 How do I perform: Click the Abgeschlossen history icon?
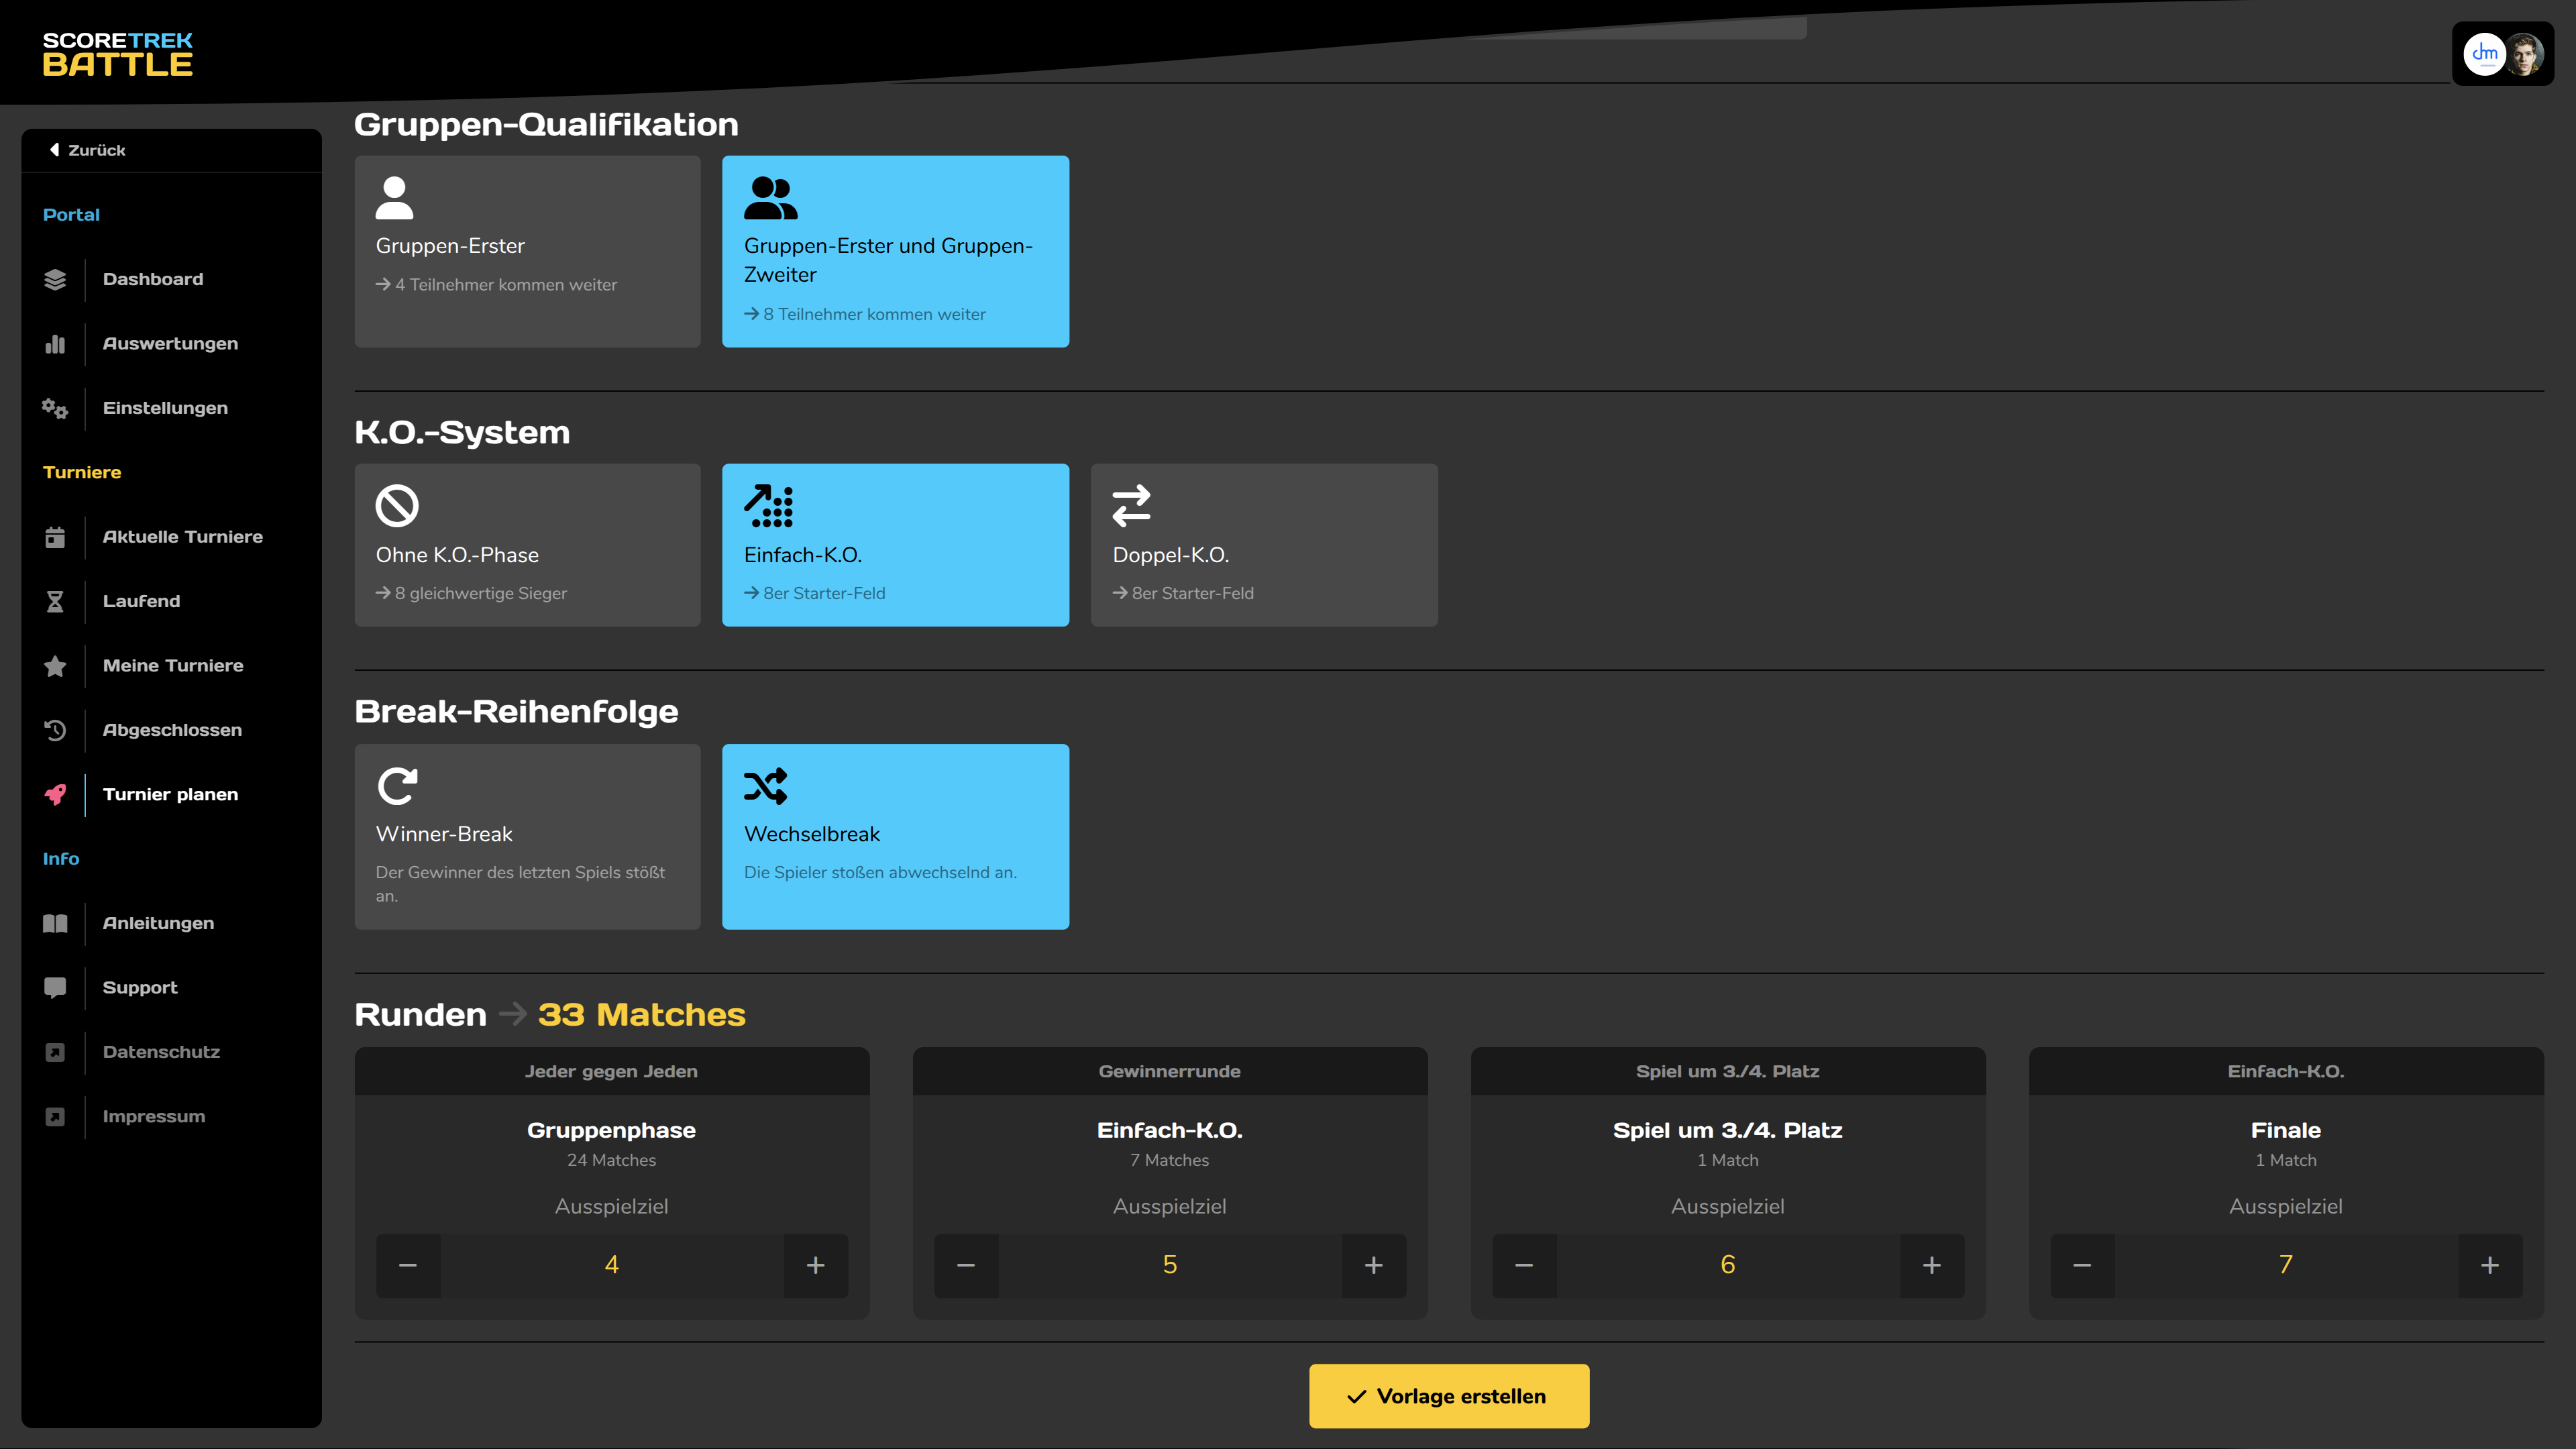(x=55, y=730)
